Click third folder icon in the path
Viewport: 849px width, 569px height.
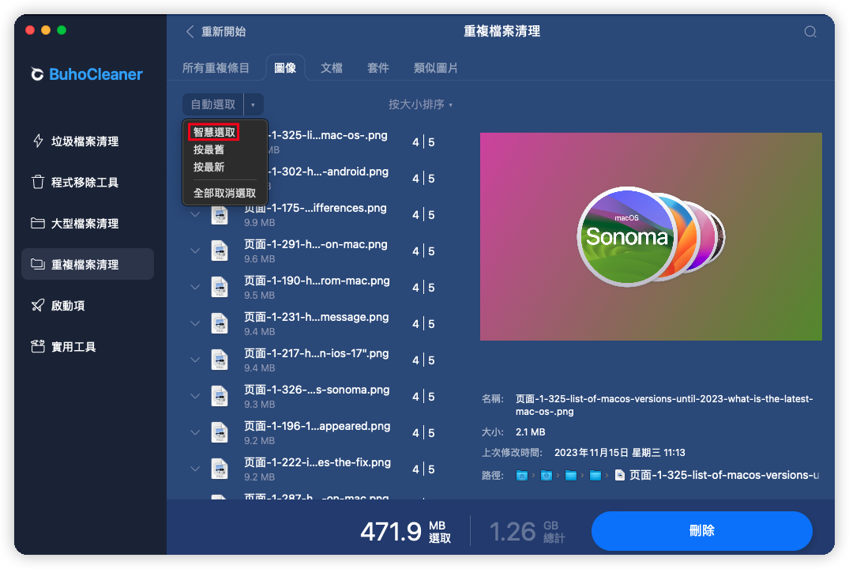(x=571, y=475)
